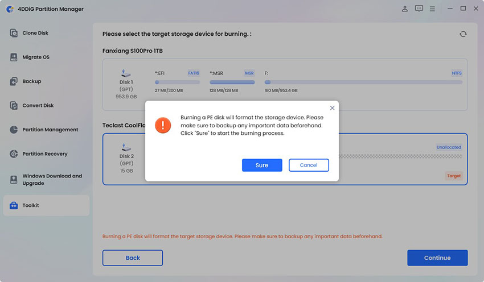Click the Fanxiang S100Pro 1TB heading
Viewport: 484px width, 282px height.
tap(133, 51)
